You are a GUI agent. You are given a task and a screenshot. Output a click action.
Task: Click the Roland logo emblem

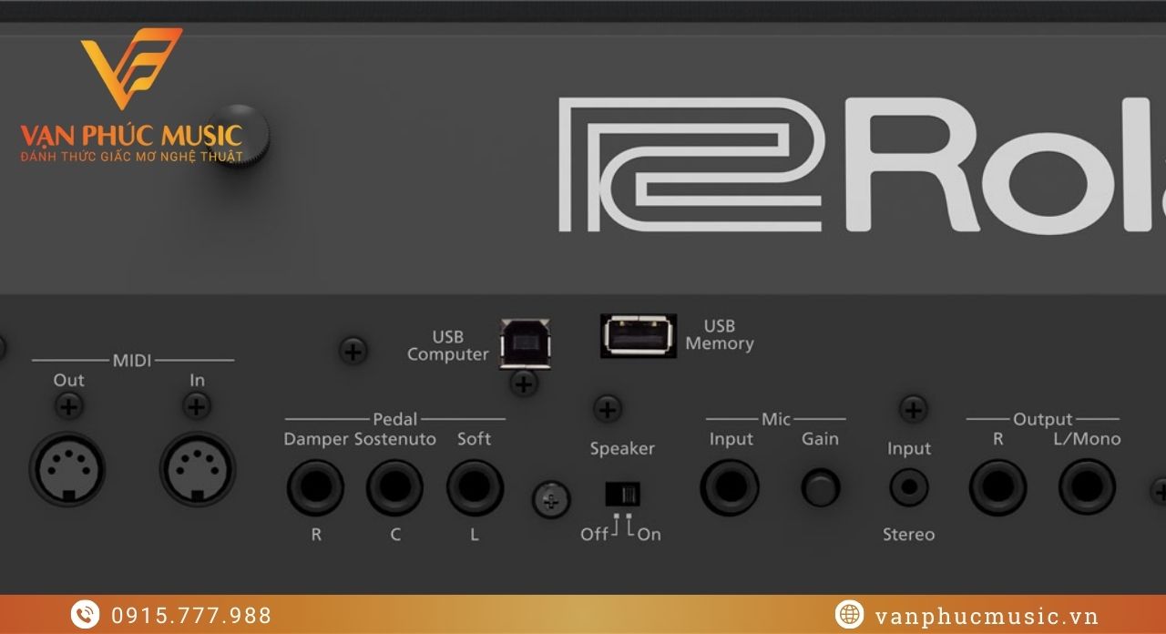[x=691, y=164]
